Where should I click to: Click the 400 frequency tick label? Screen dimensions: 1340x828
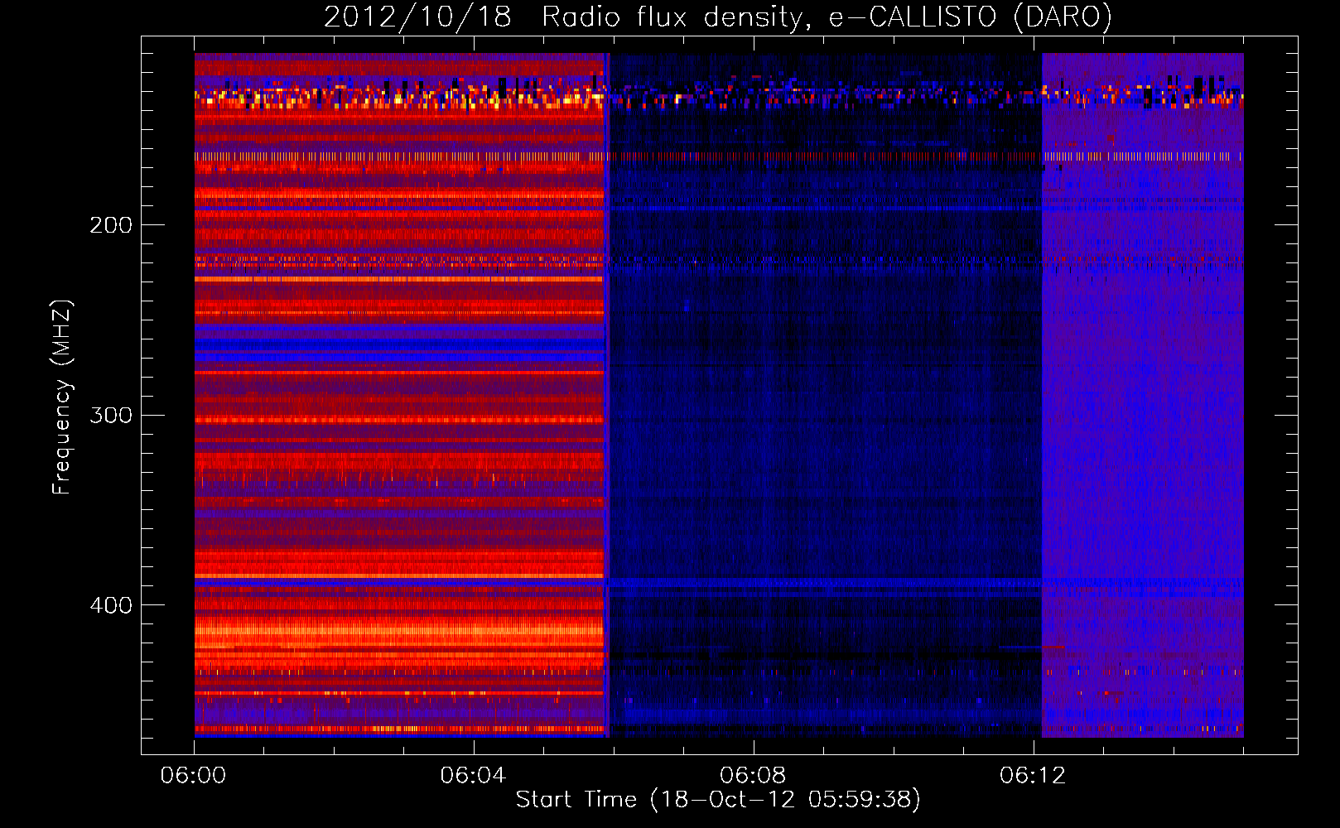point(111,605)
